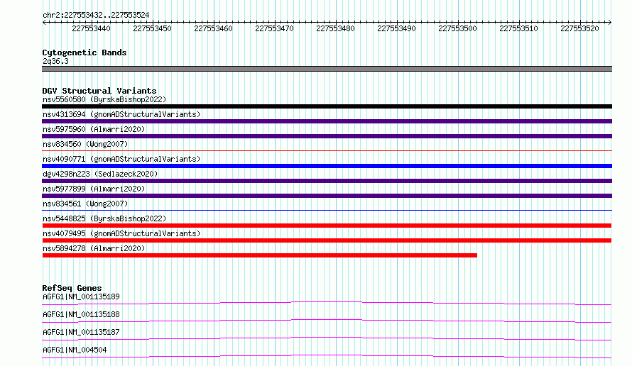Open transcript AGFG1|NM_004504 label
Screen dimensions: 632x366
point(75,350)
